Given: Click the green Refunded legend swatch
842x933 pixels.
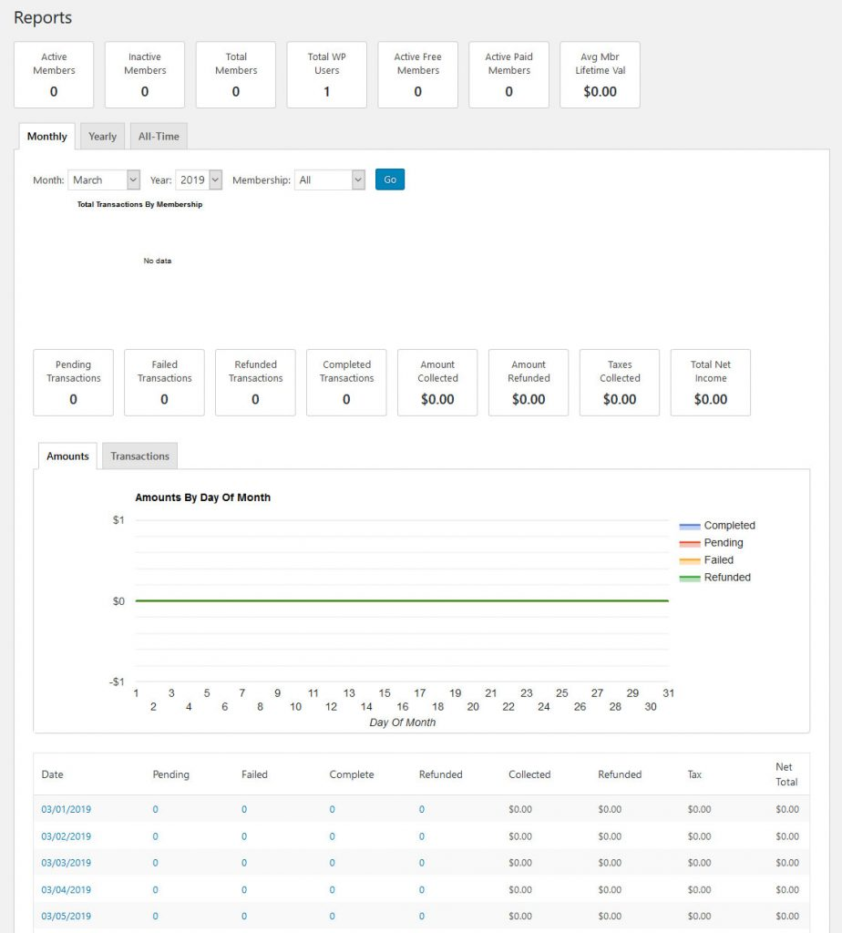Looking at the screenshot, I should pos(690,578).
